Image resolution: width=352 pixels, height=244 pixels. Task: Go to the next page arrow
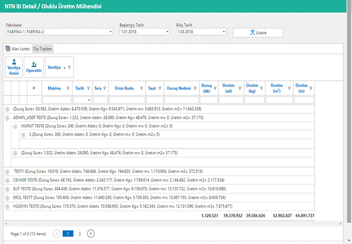point(91,233)
